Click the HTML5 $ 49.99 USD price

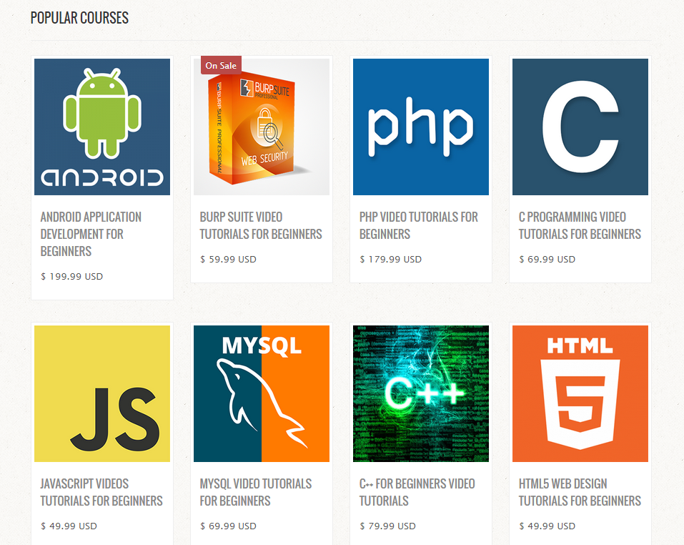[547, 526]
